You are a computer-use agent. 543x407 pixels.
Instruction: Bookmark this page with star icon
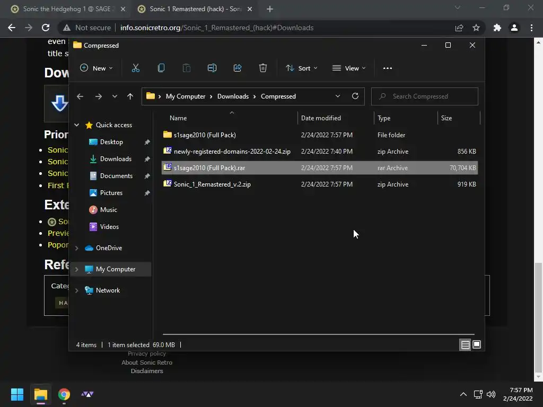point(476,28)
